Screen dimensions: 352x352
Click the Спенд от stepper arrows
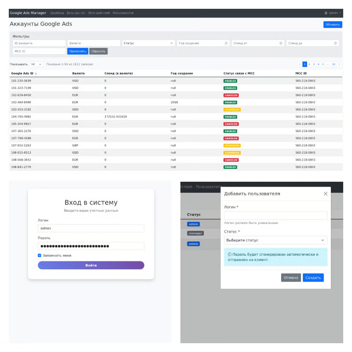click(x=281, y=43)
